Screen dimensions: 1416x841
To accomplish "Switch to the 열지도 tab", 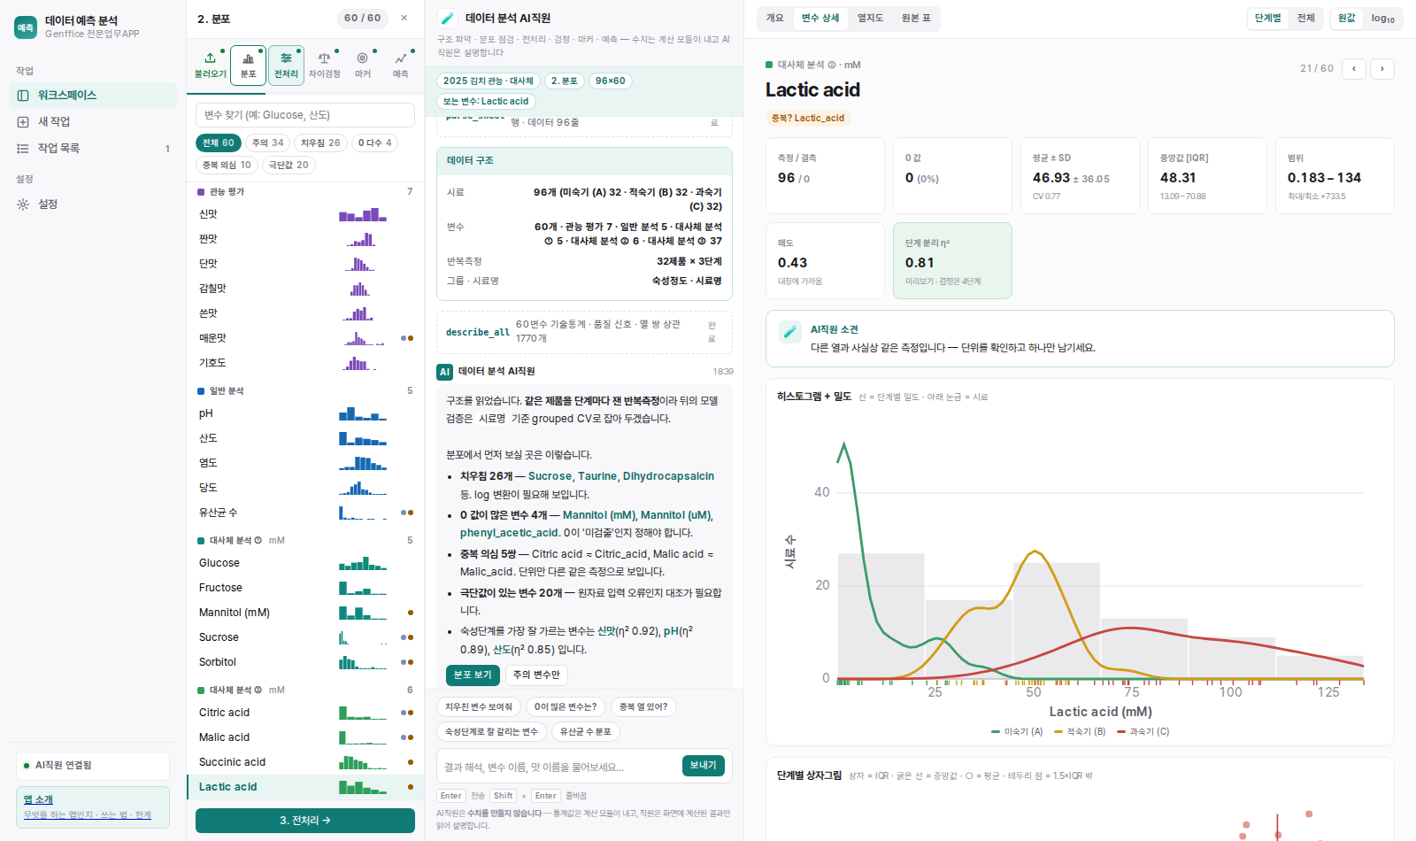I will 871,18.
